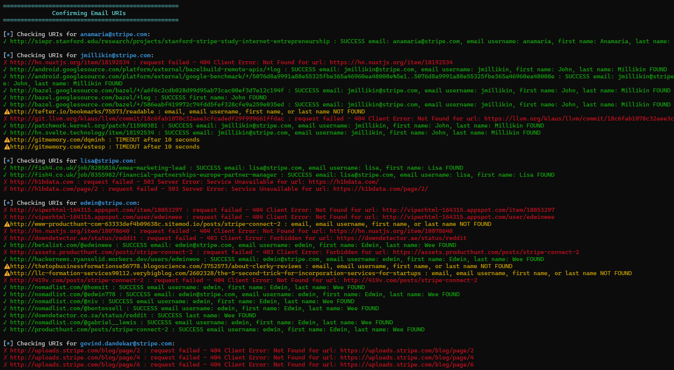The width and height of the screenshot is (674, 370).
Task: Click warning icon beside tefter.io line
Action: click(7, 111)
